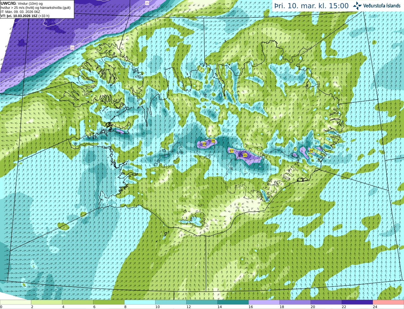Pick the 10–12 turquoise legend swatch

(x=171, y=302)
